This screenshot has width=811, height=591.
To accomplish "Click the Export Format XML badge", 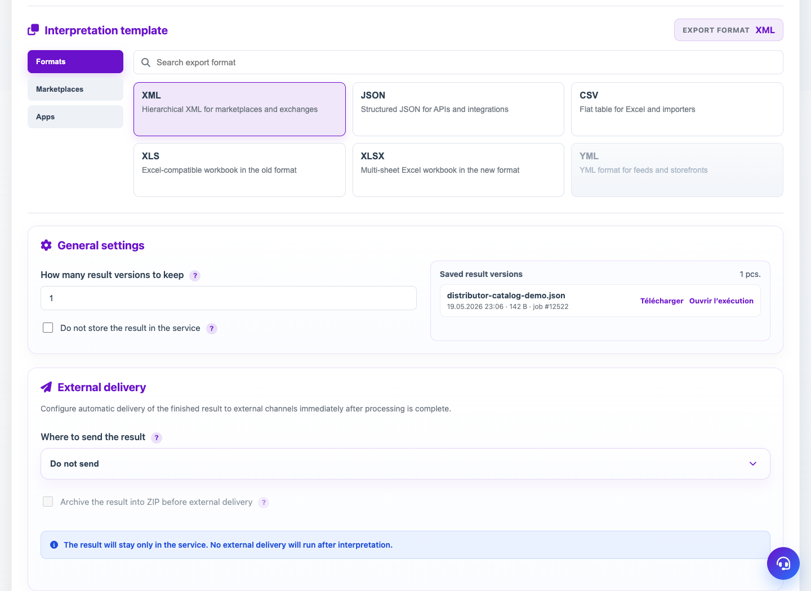I will [729, 30].
